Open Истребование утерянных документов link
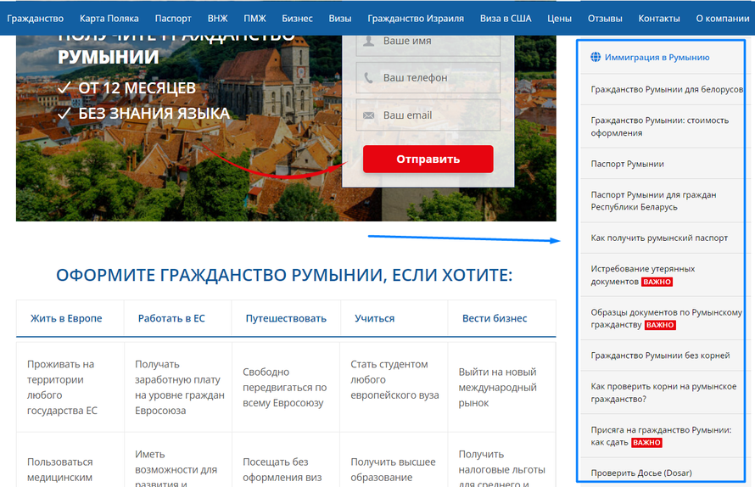 click(643, 275)
